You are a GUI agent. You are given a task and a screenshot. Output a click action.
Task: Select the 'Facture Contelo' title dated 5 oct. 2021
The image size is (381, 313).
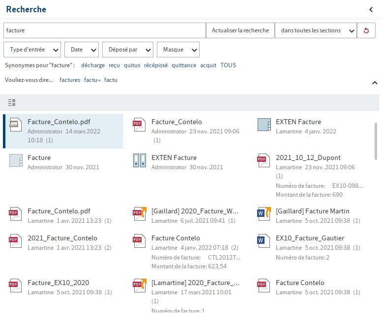(x=300, y=283)
